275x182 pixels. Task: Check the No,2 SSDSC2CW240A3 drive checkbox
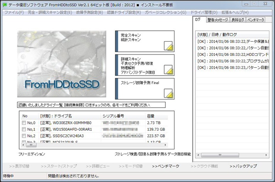[x=24, y=136]
